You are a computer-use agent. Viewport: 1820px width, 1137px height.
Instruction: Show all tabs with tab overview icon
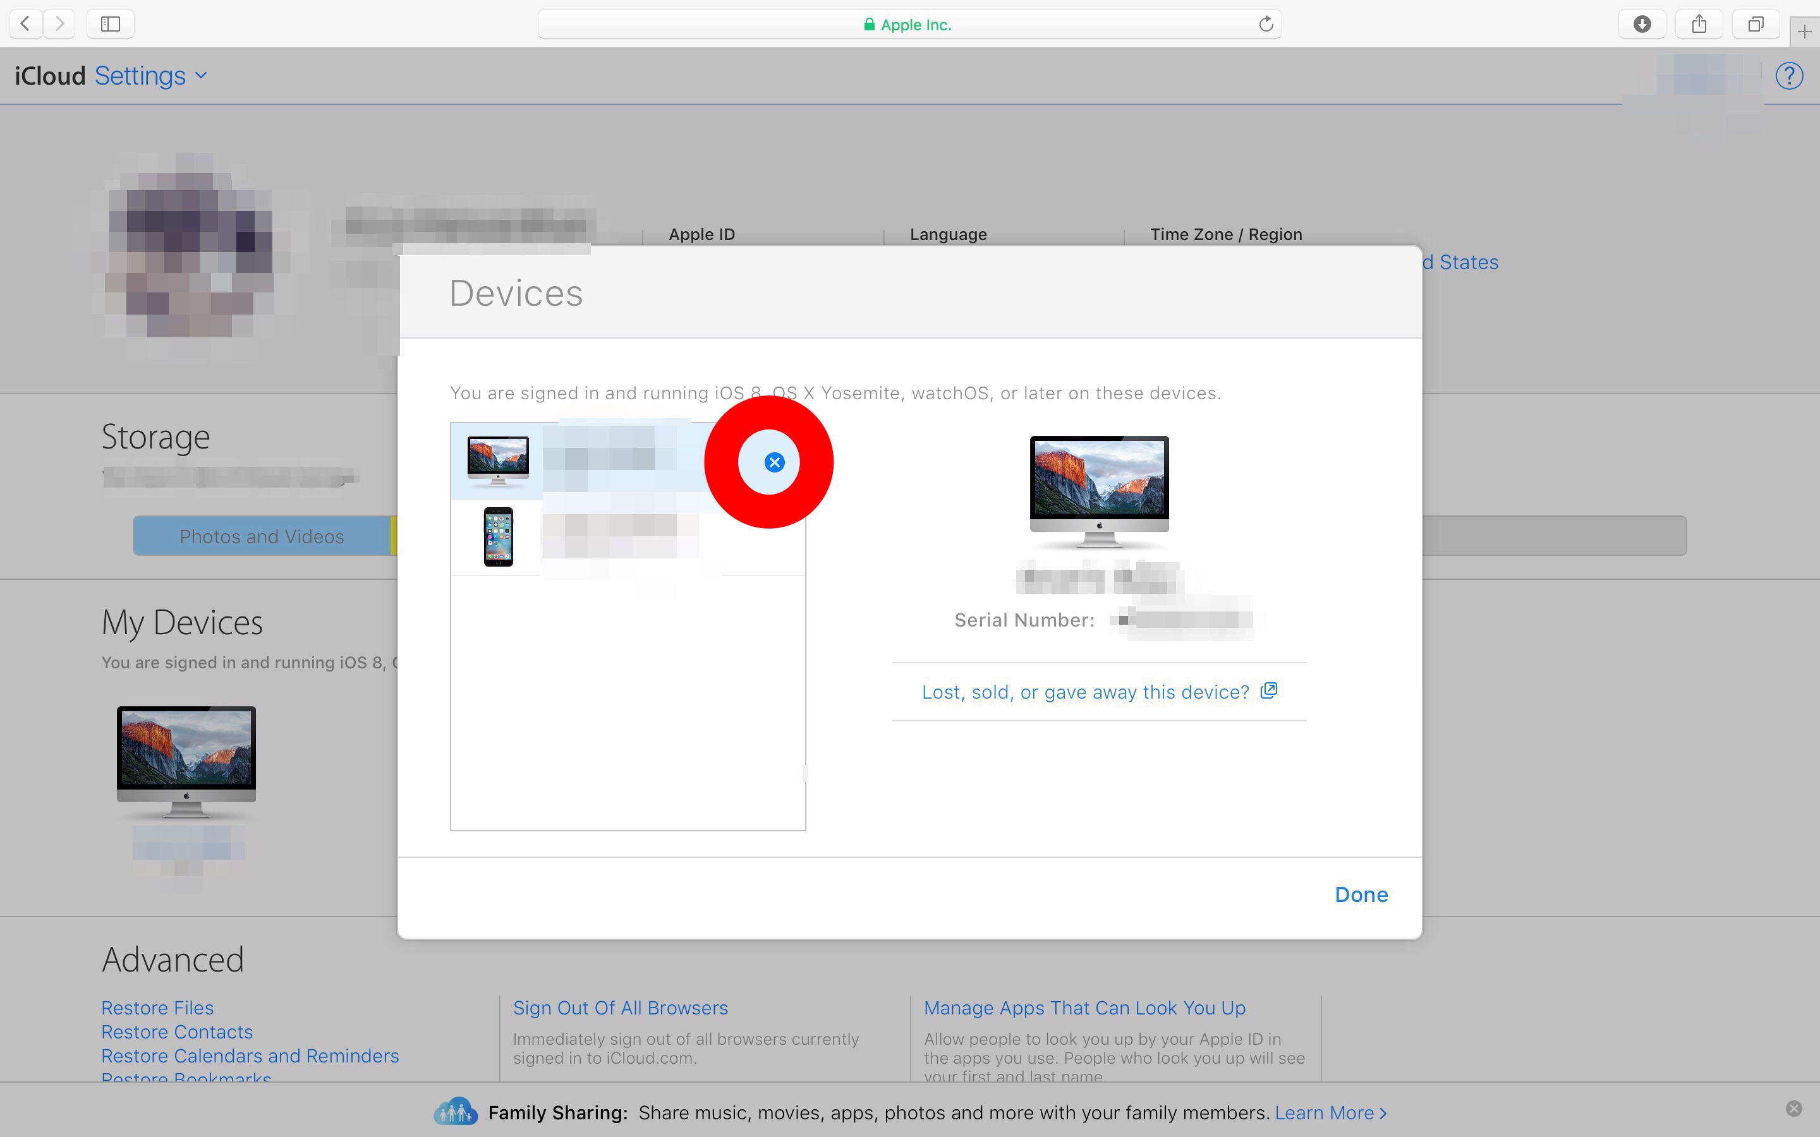1756,24
